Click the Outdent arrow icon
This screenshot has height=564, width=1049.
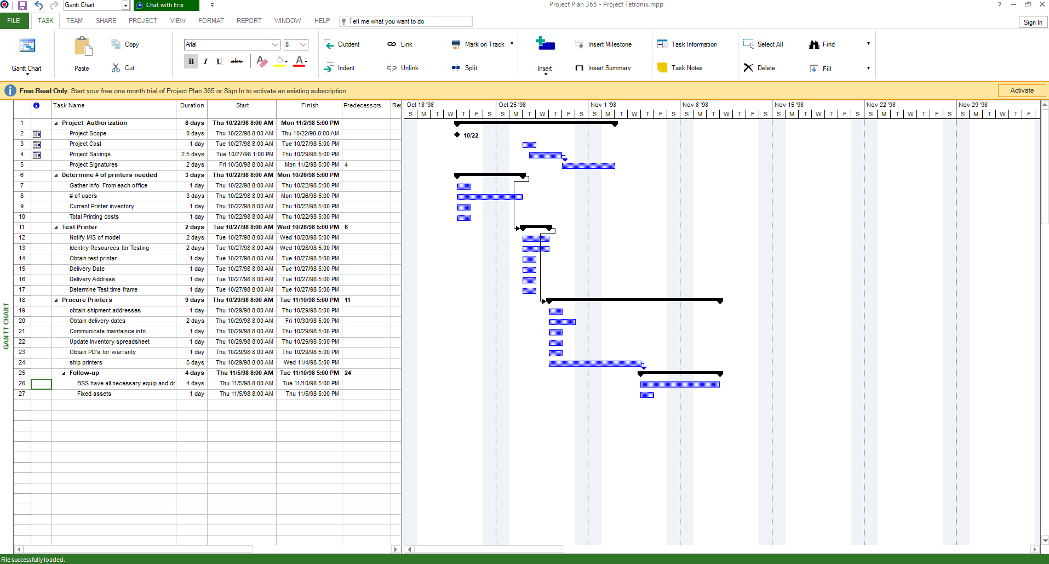pyautogui.click(x=329, y=44)
